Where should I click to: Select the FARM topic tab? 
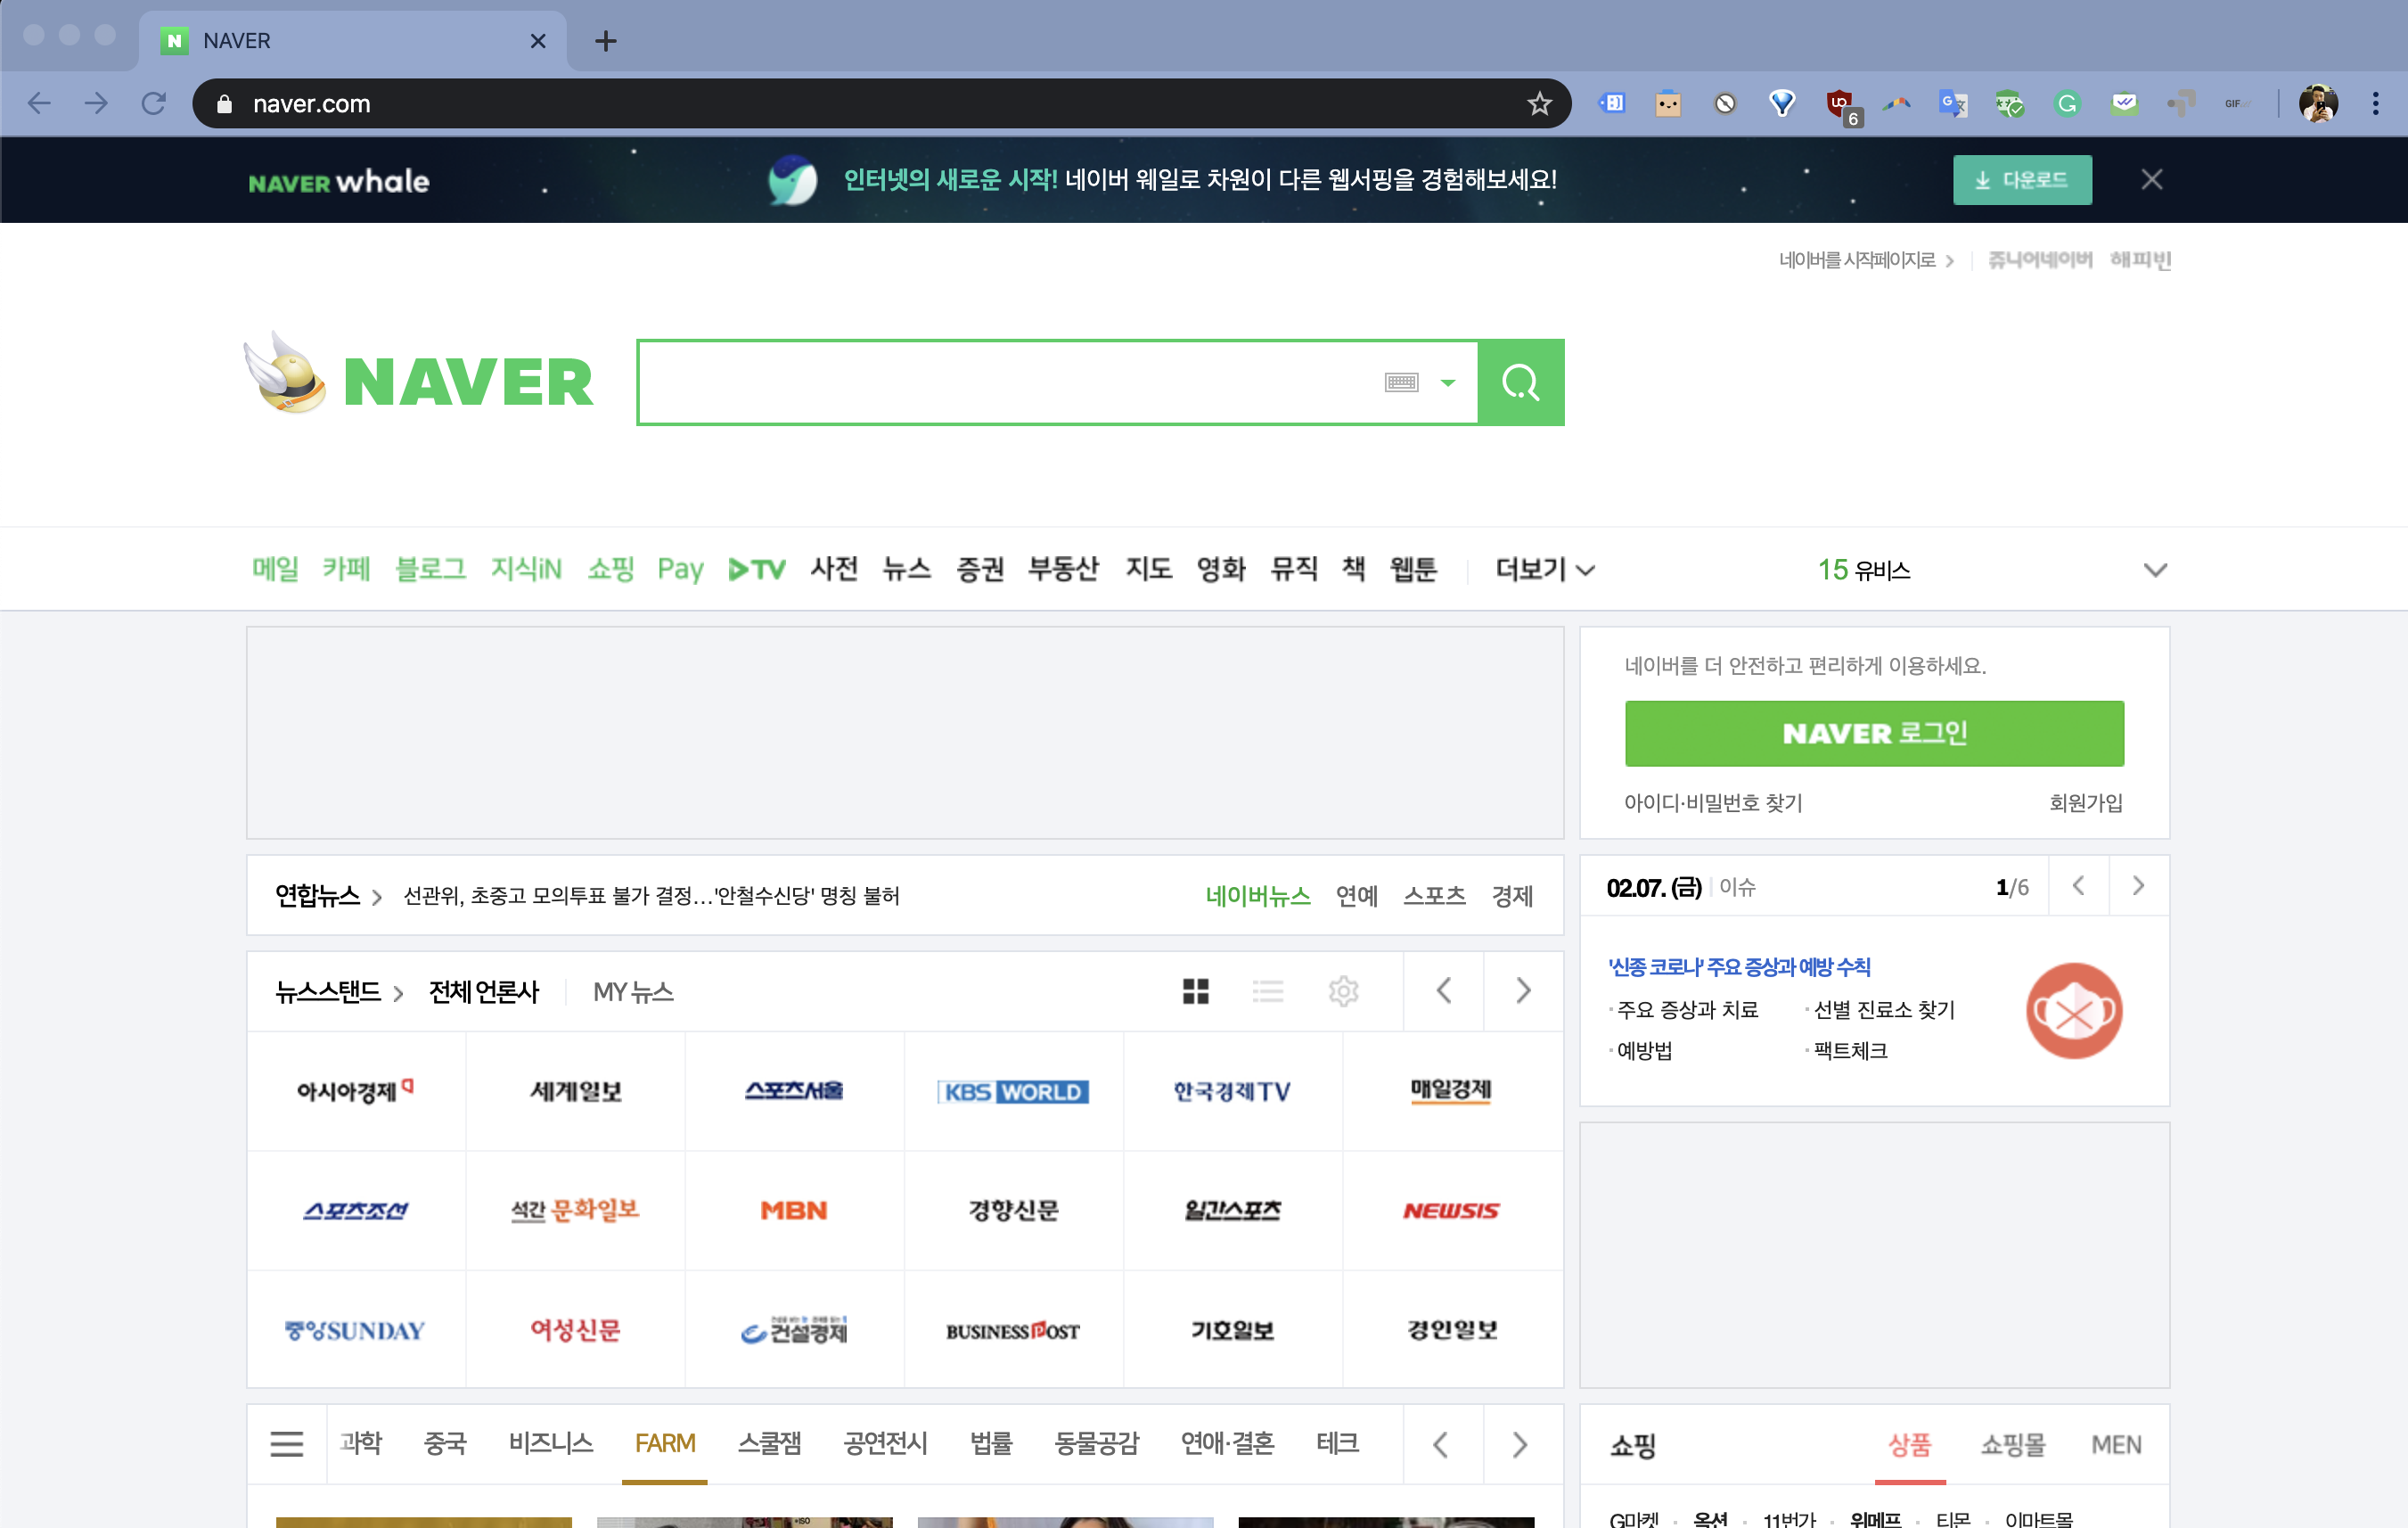coord(665,1443)
